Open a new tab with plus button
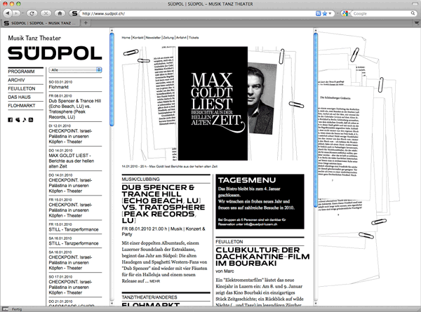Screen dimensions: 421x312 coord(86,23)
